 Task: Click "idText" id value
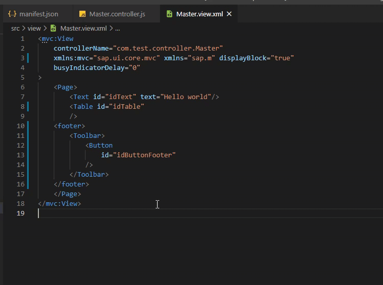tap(120, 97)
